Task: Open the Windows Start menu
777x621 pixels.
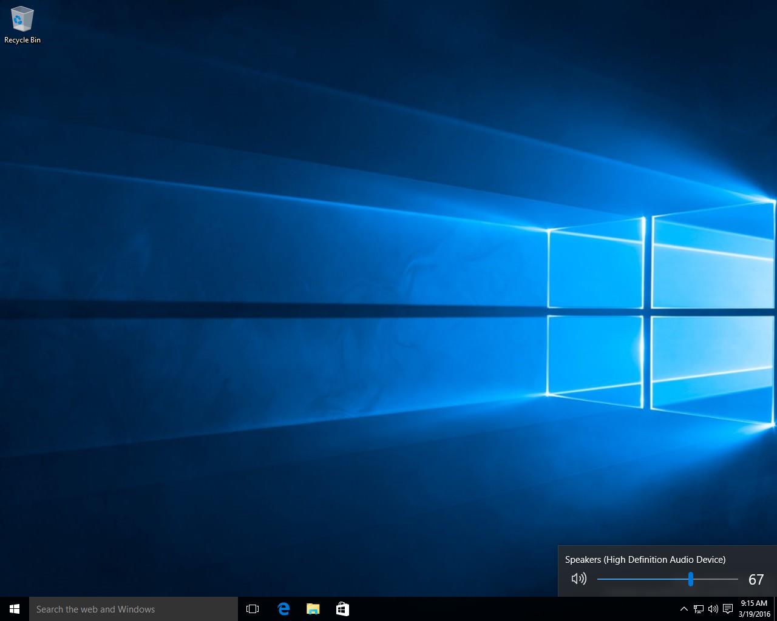Action: (x=15, y=609)
